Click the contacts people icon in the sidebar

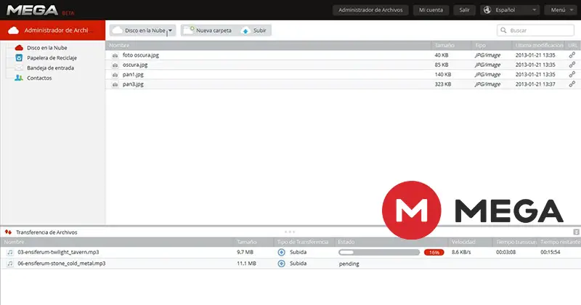19,78
